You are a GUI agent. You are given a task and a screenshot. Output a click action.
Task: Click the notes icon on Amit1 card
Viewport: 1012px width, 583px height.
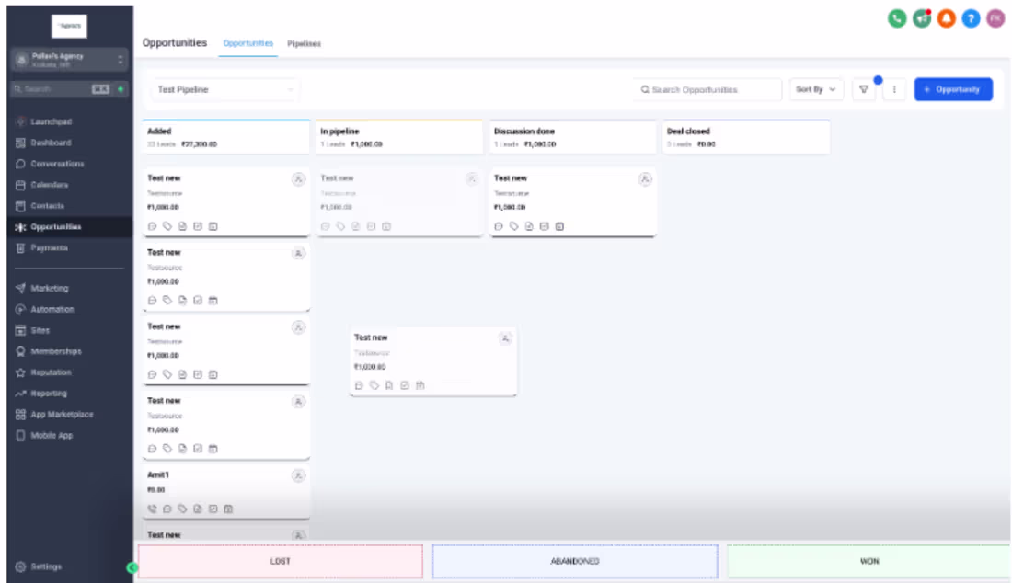tap(198, 509)
